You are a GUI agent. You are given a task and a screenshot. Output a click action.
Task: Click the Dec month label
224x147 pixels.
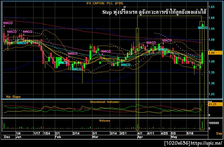(7, 137)
